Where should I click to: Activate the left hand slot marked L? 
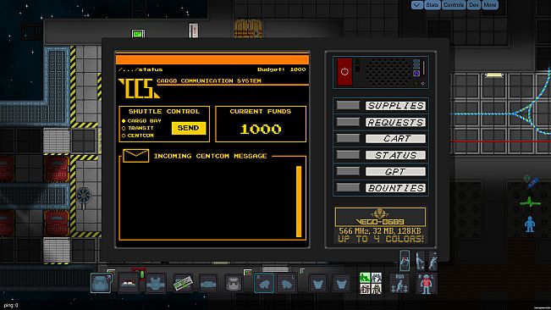pyautogui.click(x=287, y=283)
